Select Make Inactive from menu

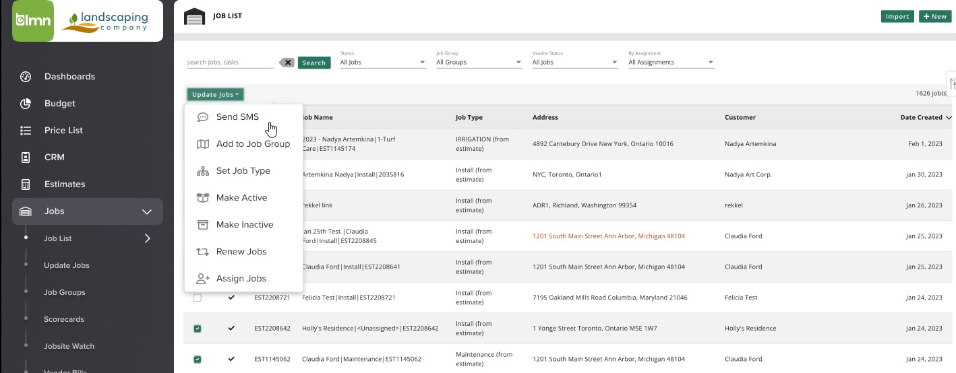tap(245, 225)
